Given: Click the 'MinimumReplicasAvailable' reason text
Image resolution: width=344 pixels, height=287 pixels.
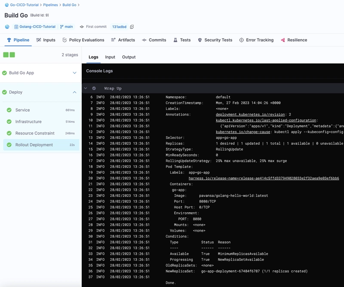Looking at the screenshot, I should coord(243,253).
